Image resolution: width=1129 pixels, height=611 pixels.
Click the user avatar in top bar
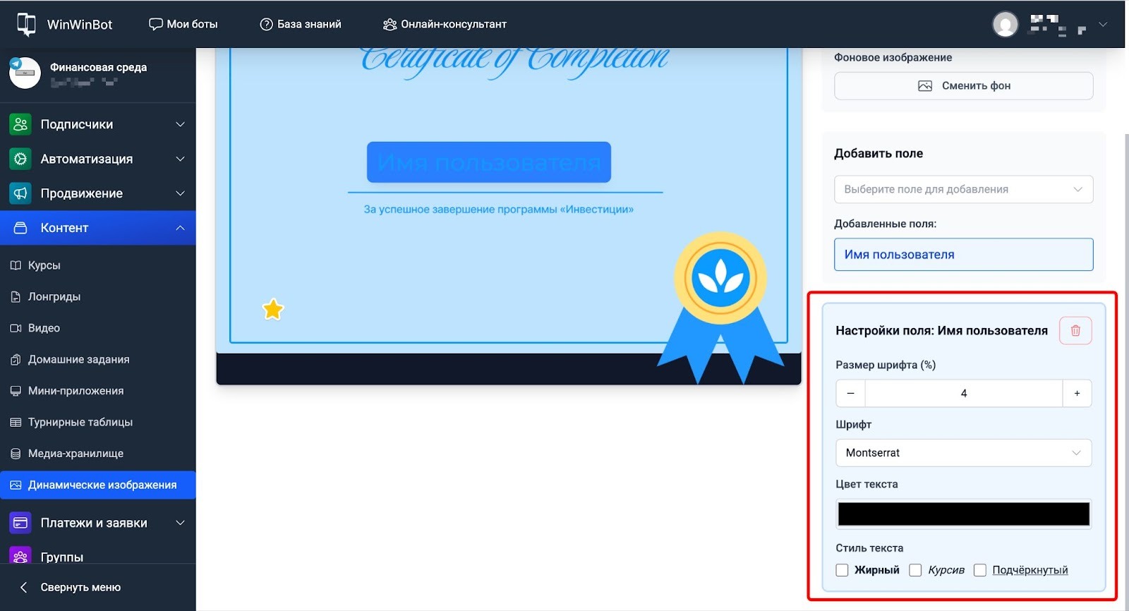[1005, 24]
